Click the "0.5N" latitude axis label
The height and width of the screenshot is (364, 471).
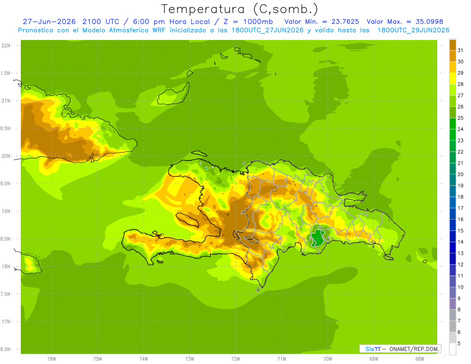coord(6,128)
